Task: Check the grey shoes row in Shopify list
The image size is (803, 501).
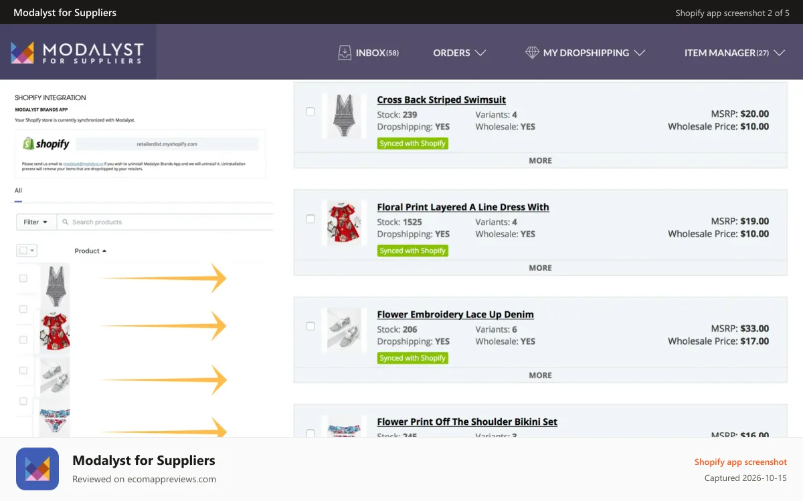Action: [23, 371]
